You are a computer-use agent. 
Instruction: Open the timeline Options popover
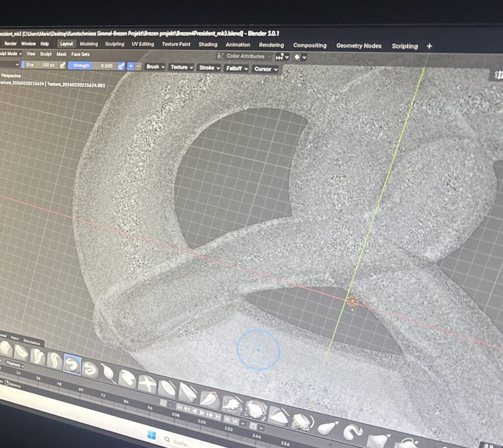click(x=12, y=385)
